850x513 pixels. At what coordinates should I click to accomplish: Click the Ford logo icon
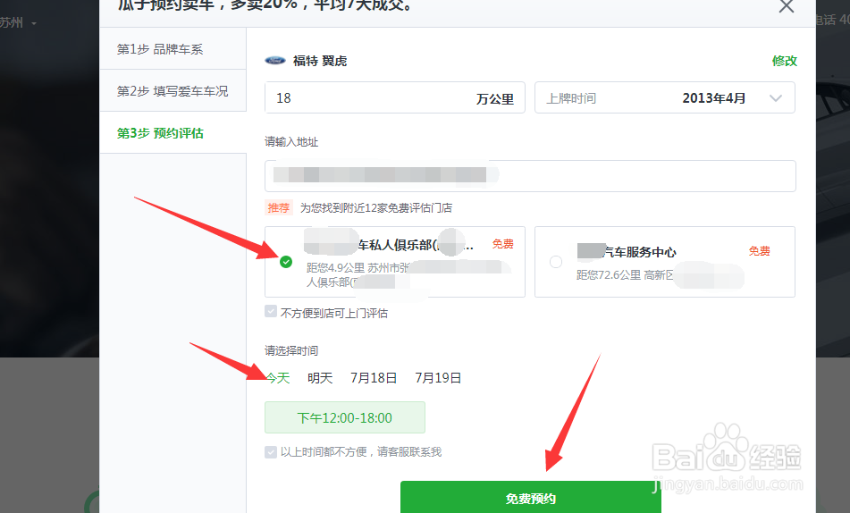pyautogui.click(x=274, y=61)
